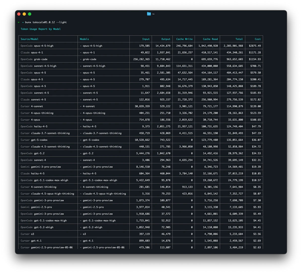Click the input value '256,282,365'
302x274 pixels.
click(141, 59)
